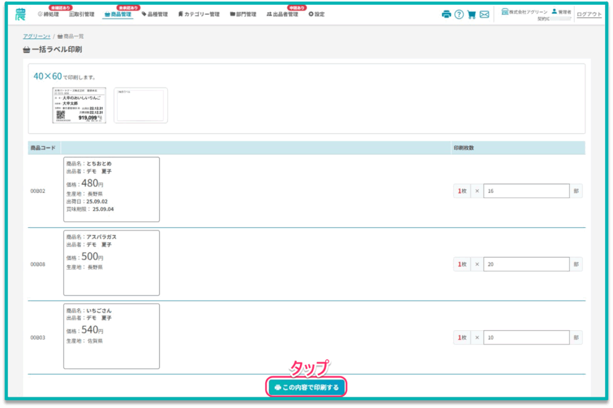Screen dimensions: 613x408
Task: Open the 部門管理 menu
Action: pos(243,14)
